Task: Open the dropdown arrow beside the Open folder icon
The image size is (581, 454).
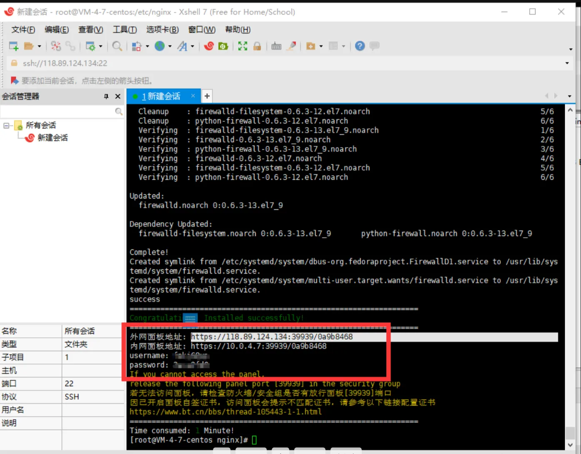Action: click(40, 46)
